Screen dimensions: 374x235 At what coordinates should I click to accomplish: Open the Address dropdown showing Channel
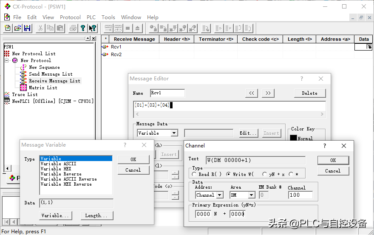(220, 195)
